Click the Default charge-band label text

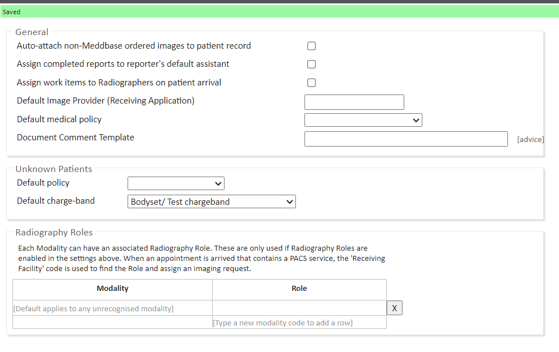(56, 201)
